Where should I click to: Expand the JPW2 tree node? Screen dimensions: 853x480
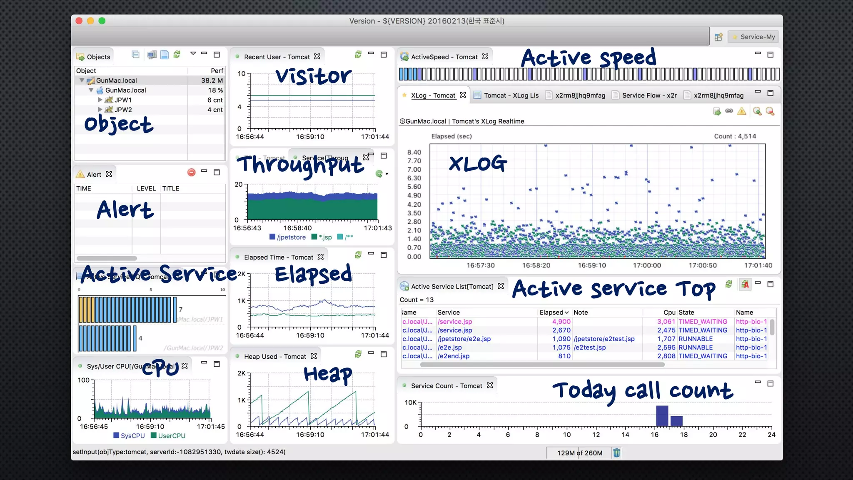click(x=100, y=110)
